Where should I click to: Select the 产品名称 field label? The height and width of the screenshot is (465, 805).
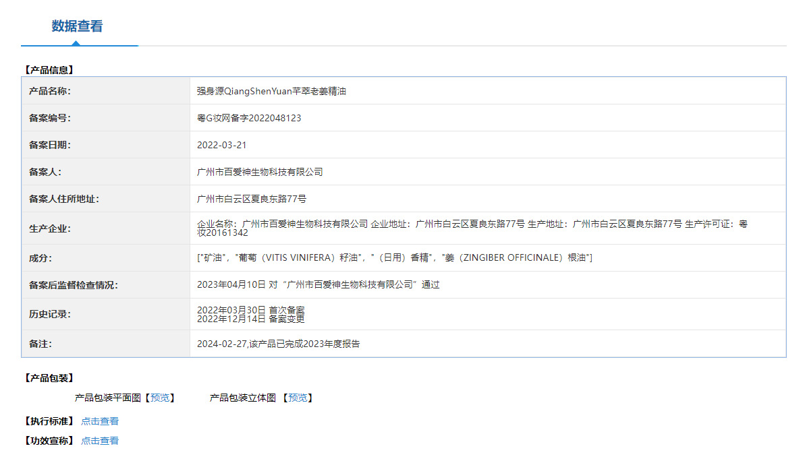pyautogui.click(x=50, y=91)
